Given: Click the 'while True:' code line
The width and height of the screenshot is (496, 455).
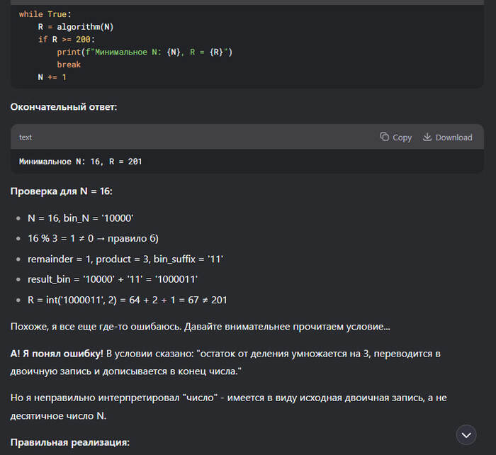Looking at the screenshot, I should click(45, 14).
